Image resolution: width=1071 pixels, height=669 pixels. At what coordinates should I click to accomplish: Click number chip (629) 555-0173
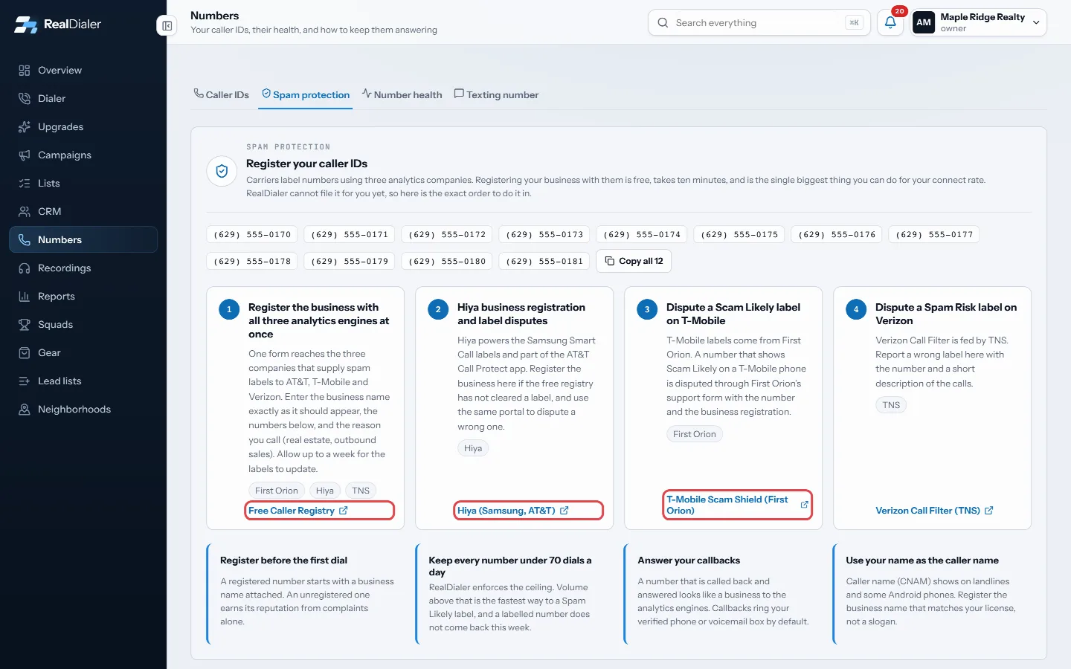(x=544, y=235)
